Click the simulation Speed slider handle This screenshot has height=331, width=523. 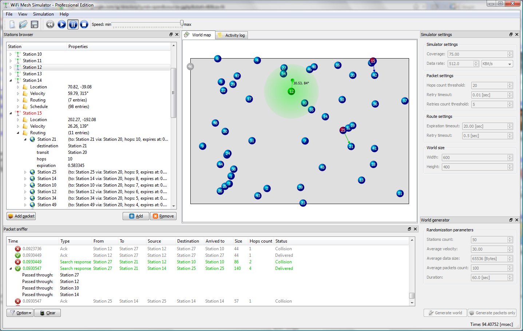point(182,24)
